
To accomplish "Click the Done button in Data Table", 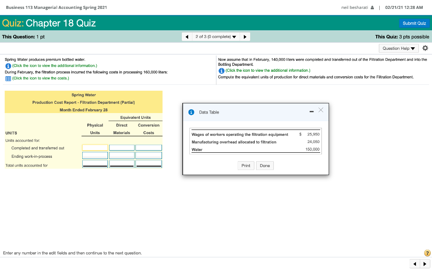I will 265,165.
